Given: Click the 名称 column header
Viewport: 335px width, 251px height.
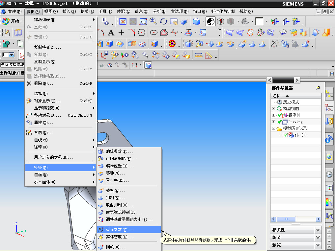Looking at the screenshot, I should point(296,96).
